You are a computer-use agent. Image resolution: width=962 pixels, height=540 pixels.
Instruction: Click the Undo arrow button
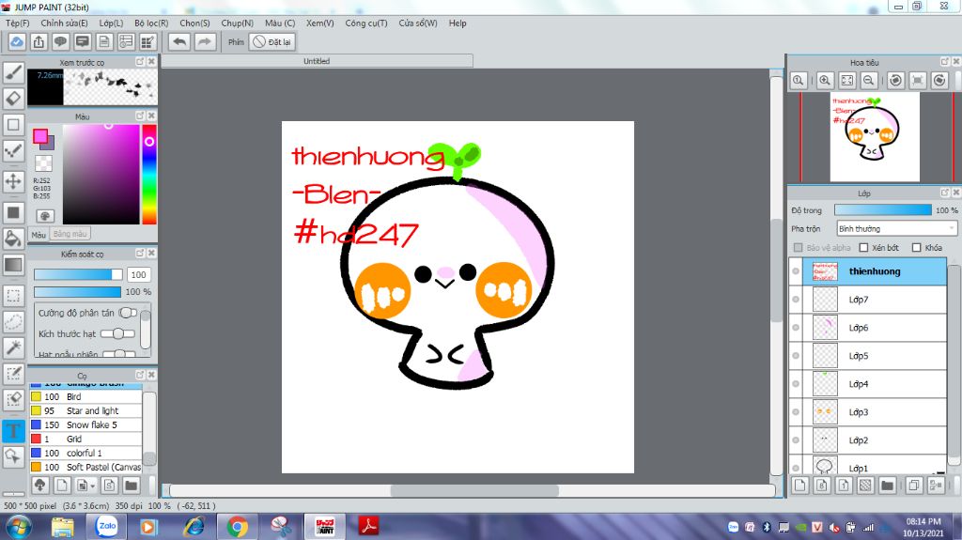pos(179,41)
